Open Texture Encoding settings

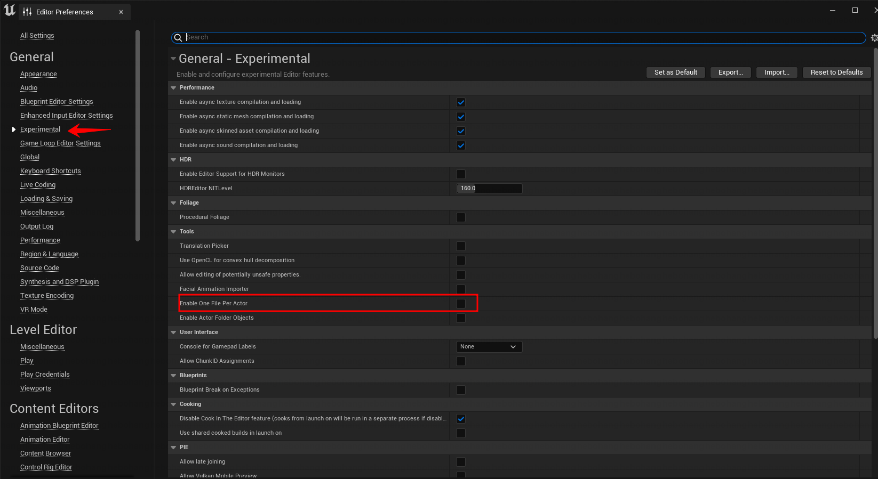point(47,296)
